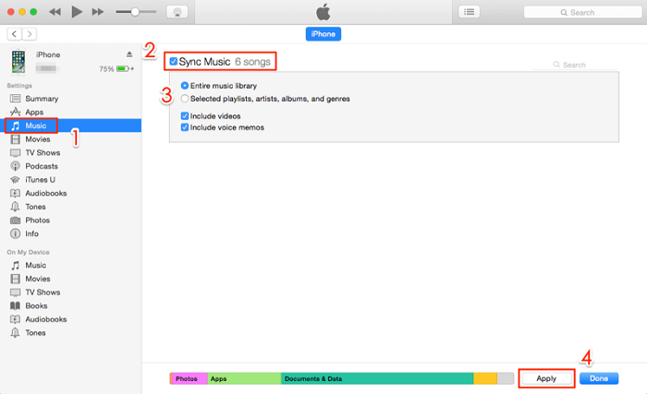
Task: Disable the Include videos checkbox
Action: pyautogui.click(x=186, y=115)
